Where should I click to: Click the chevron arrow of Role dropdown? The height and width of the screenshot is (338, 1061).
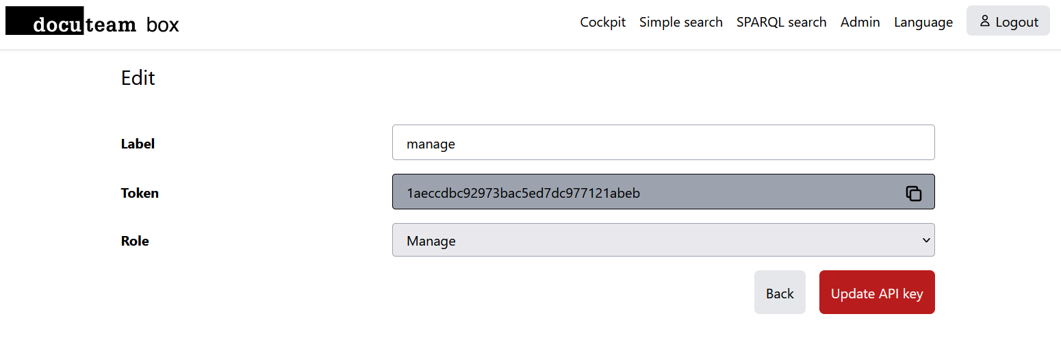click(926, 240)
